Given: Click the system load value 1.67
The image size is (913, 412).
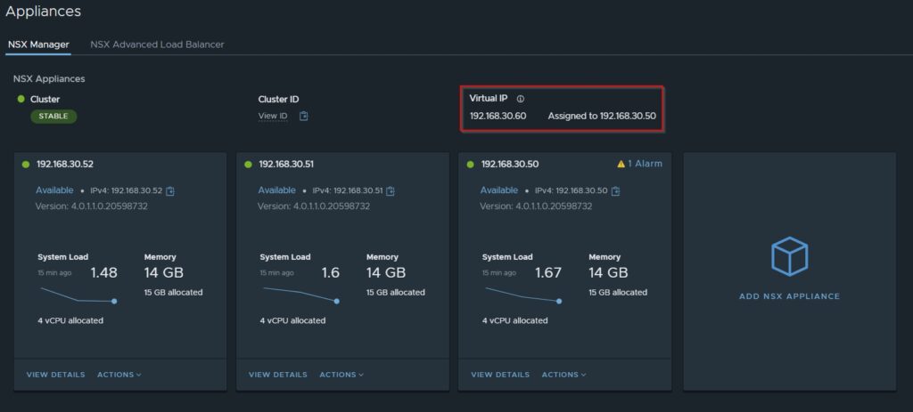Looking at the screenshot, I should coord(548,273).
